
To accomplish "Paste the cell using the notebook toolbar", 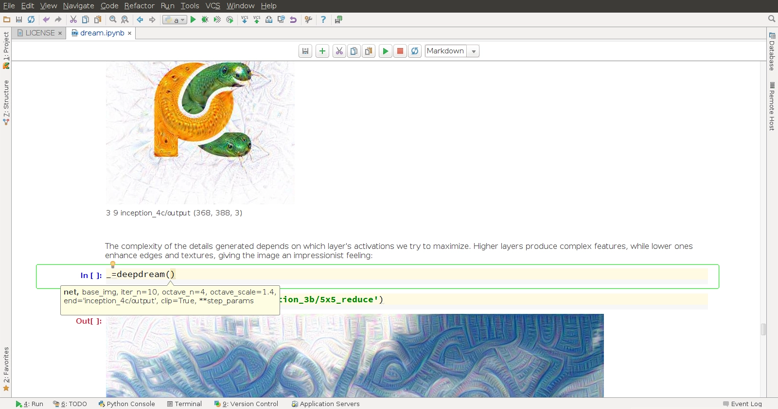I will tap(369, 51).
